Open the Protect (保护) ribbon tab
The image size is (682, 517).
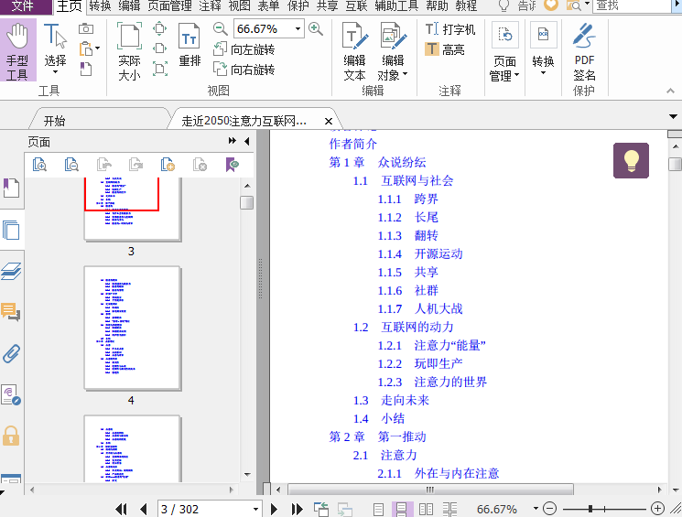click(x=298, y=5)
